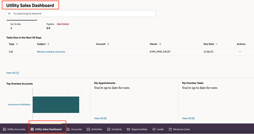Click View All (0) under My Overdue Tasks

pyautogui.click(x=188, y=118)
